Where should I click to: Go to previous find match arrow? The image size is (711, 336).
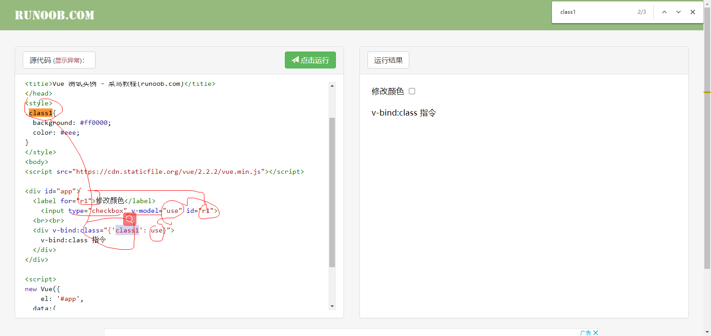click(664, 12)
